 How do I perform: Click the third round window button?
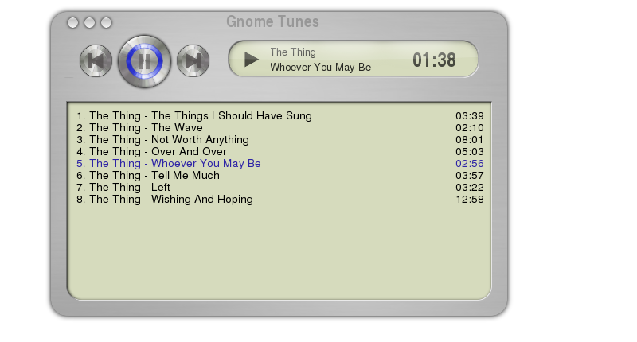click(x=106, y=23)
